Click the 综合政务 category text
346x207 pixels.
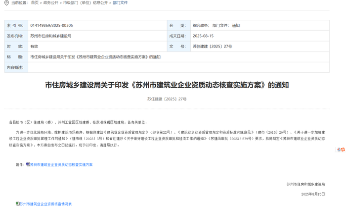(x=201, y=25)
